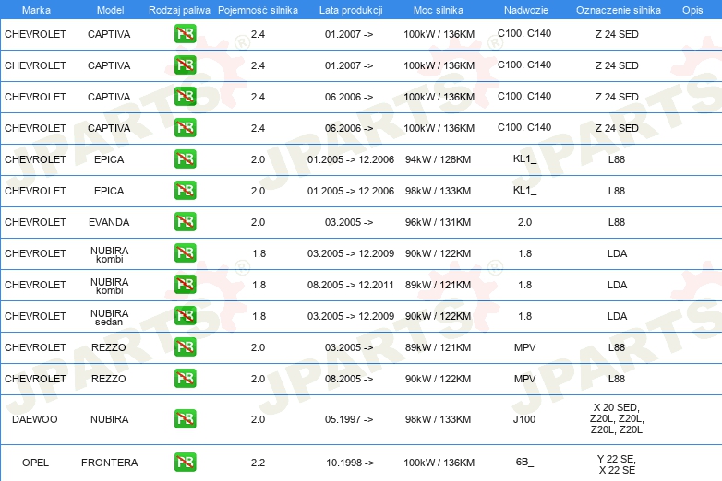Click the L88 engine code in EVANDA row
Viewport: 722px width, 481px height.
pos(617,222)
